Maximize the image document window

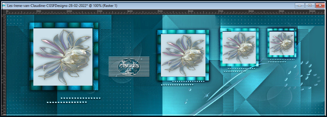(310, 6)
